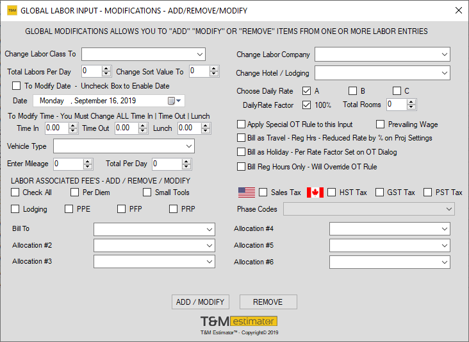
Task: Click into the Time In field
Action: coord(57,128)
